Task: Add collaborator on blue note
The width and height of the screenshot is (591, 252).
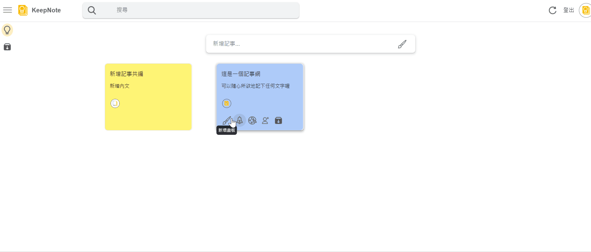Action: 265,120
